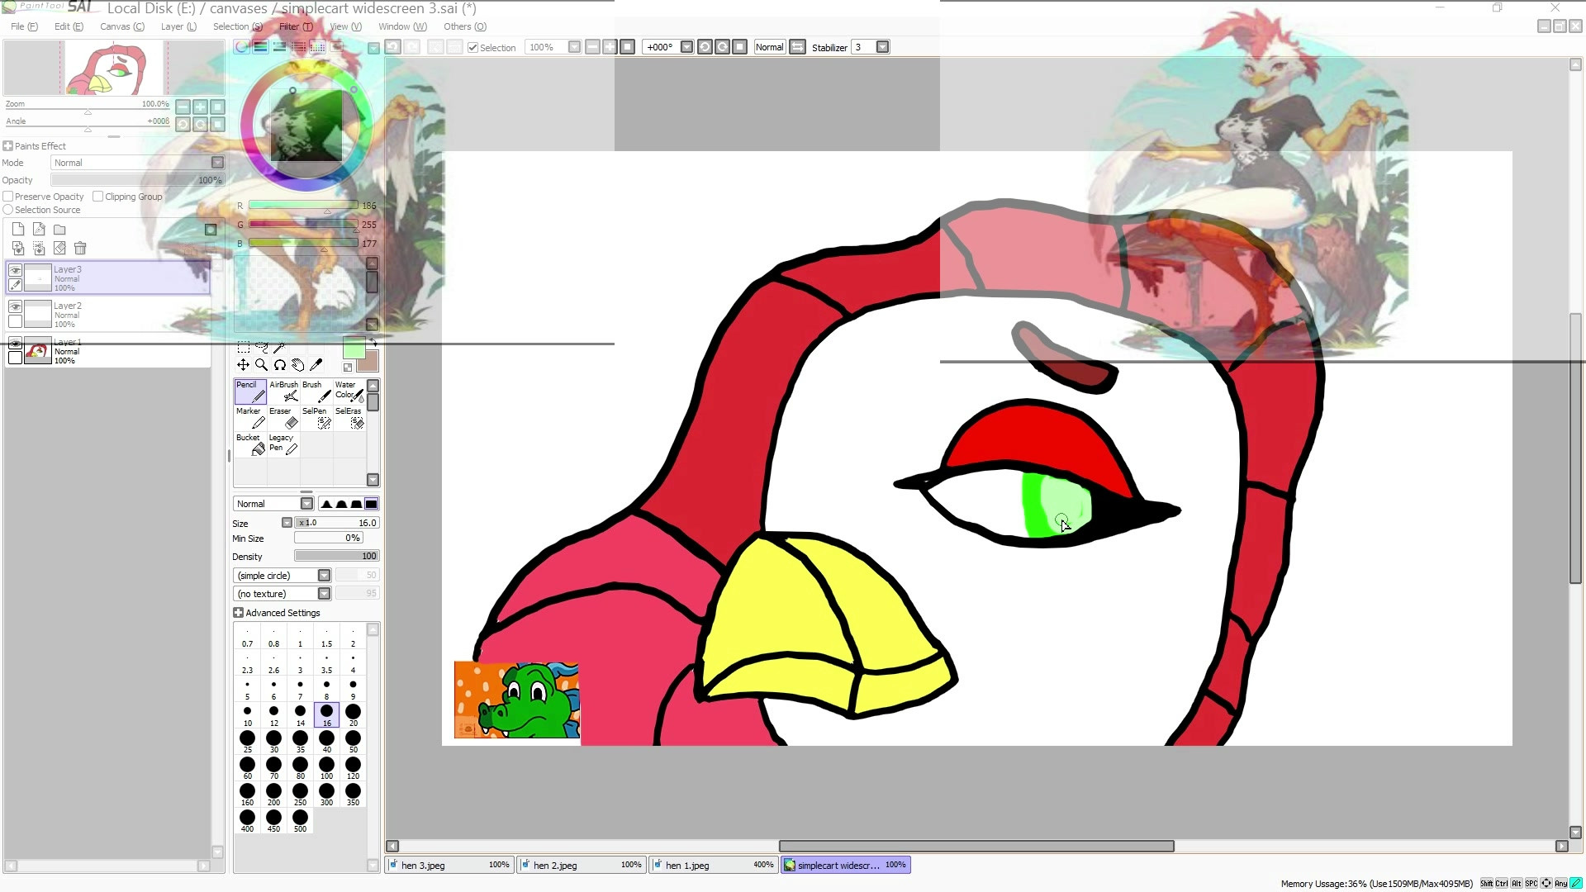Click the light green foreground color swatch

click(354, 349)
